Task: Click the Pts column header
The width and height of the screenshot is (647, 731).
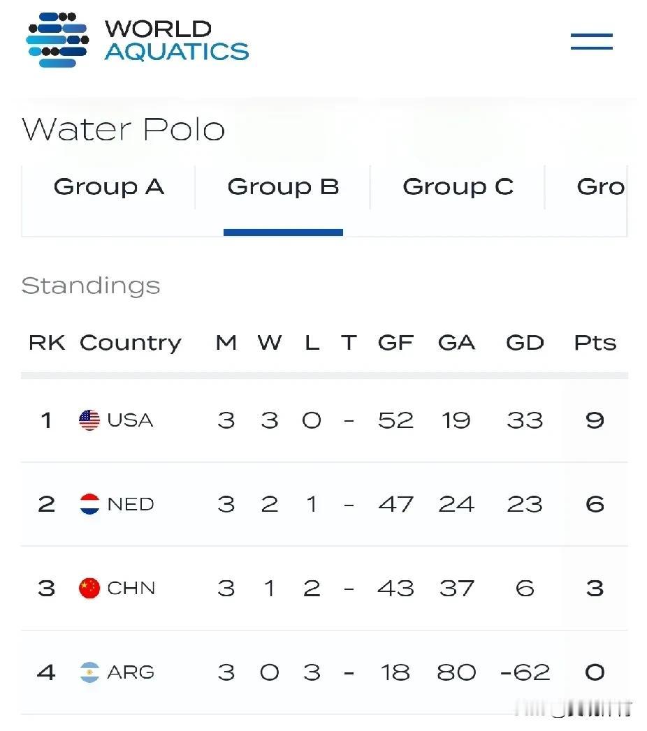Action: 595,343
